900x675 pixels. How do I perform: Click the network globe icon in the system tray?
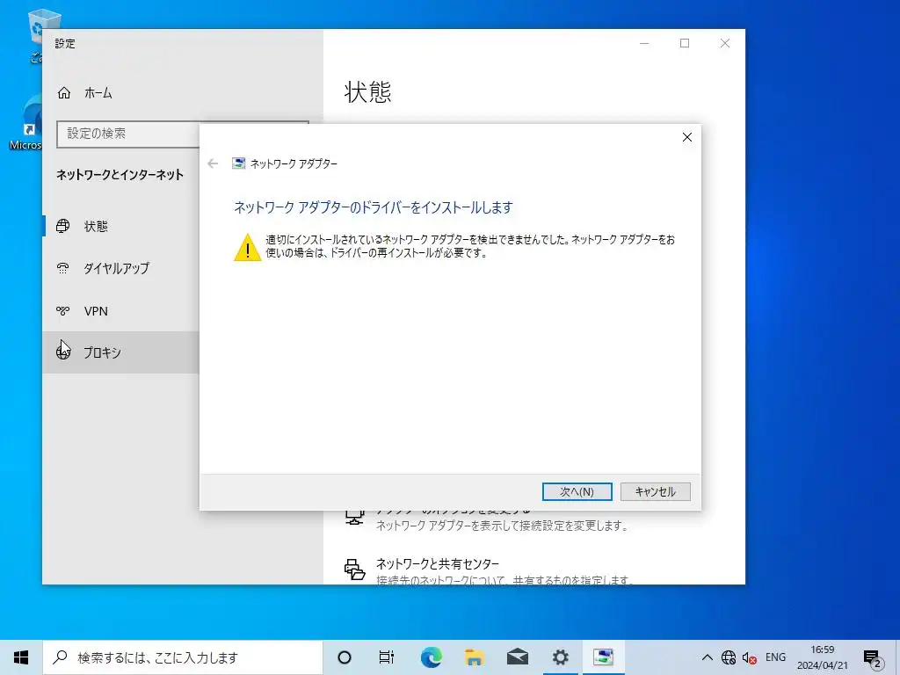(x=729, y=657)
